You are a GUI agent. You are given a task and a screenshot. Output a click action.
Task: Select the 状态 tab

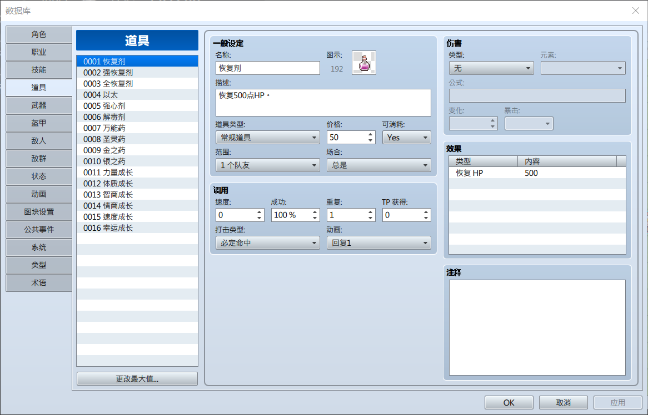tap(39, 176)
